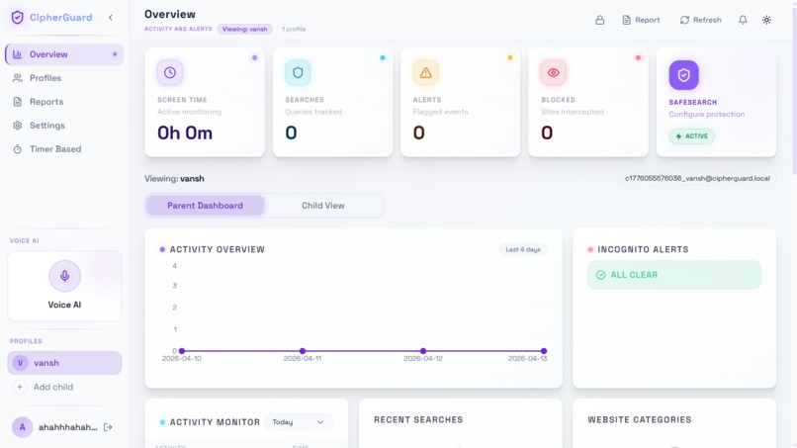Screen dimensions: 797x448
Task: Click Configure protection link
Action: click(707, 115)
